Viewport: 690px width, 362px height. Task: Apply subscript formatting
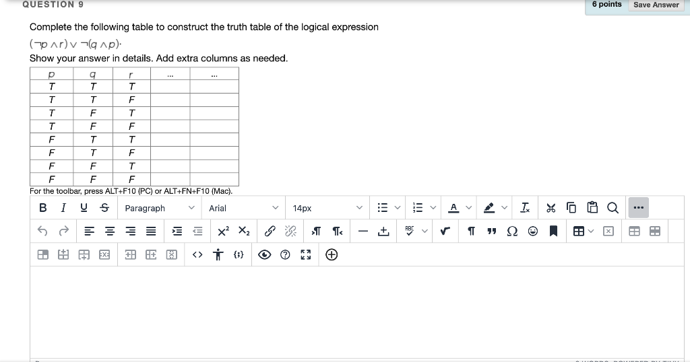pos(244,231)
